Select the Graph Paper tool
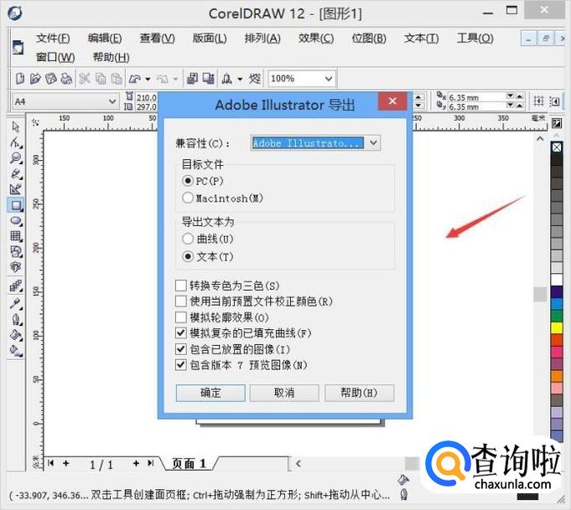 point(16,236)
